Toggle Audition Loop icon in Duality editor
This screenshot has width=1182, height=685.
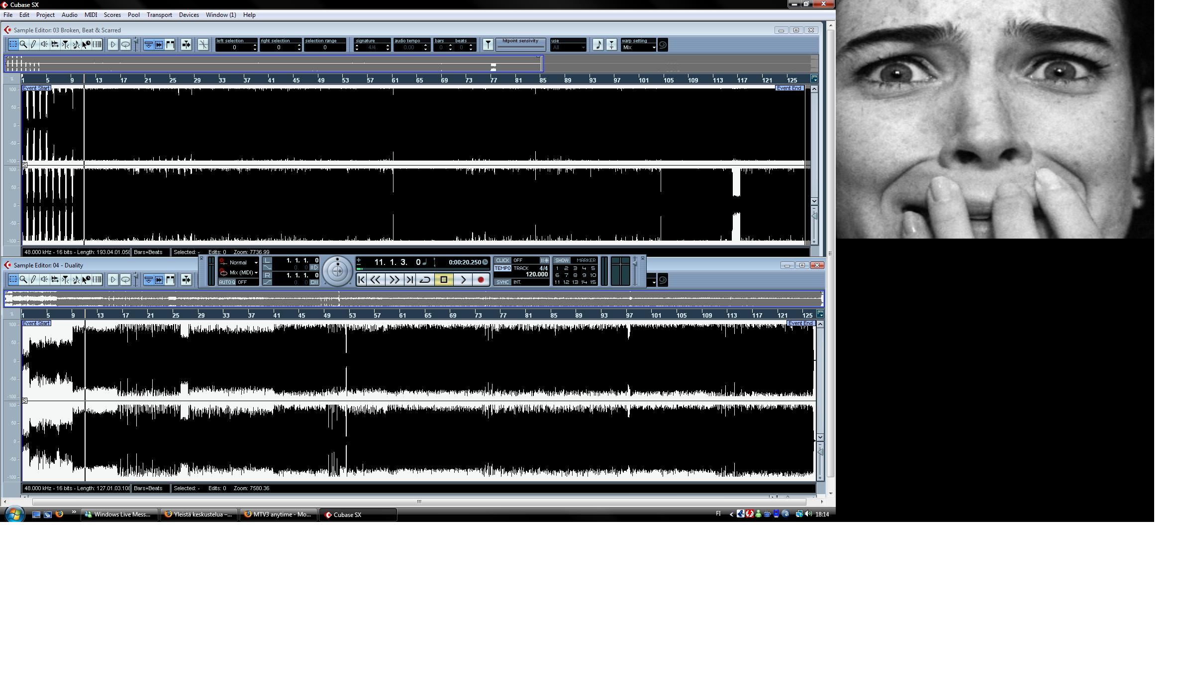click(125, 280)
